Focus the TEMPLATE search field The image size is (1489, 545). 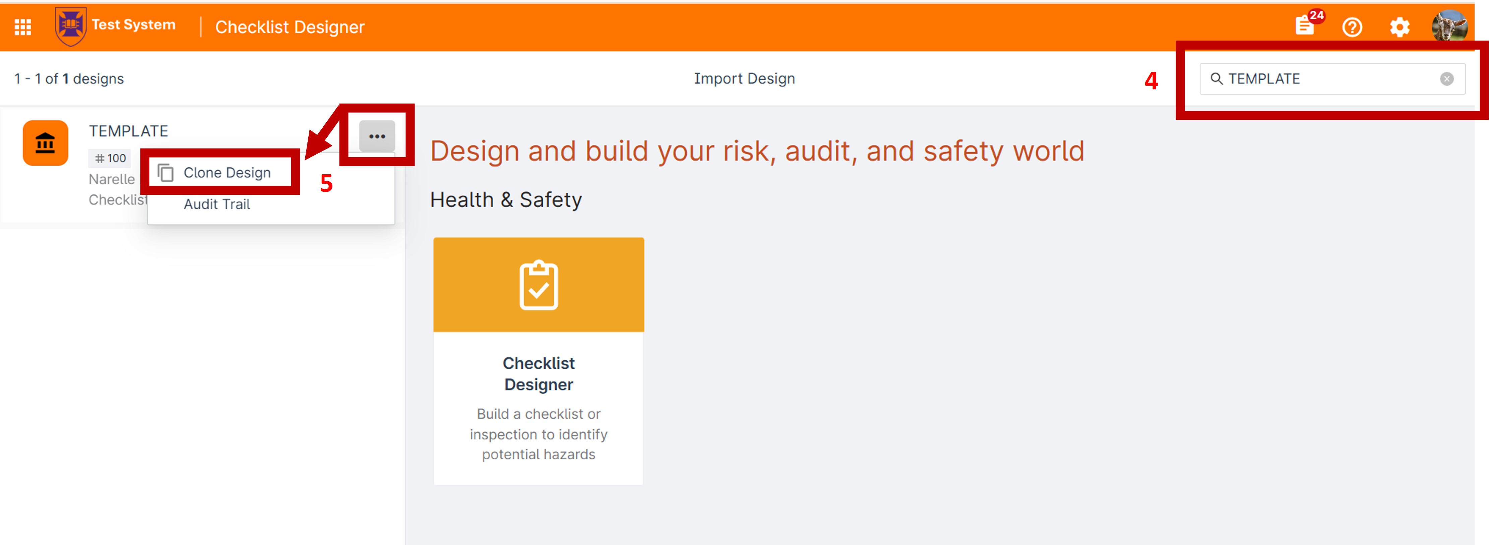[x=1332, y=79]
